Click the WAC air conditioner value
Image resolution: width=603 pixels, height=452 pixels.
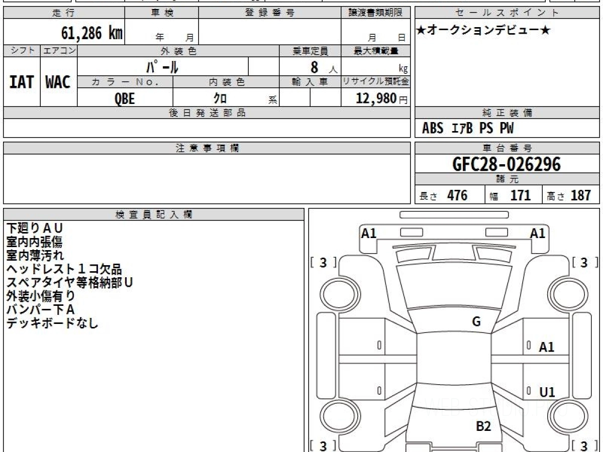(58, 82)
